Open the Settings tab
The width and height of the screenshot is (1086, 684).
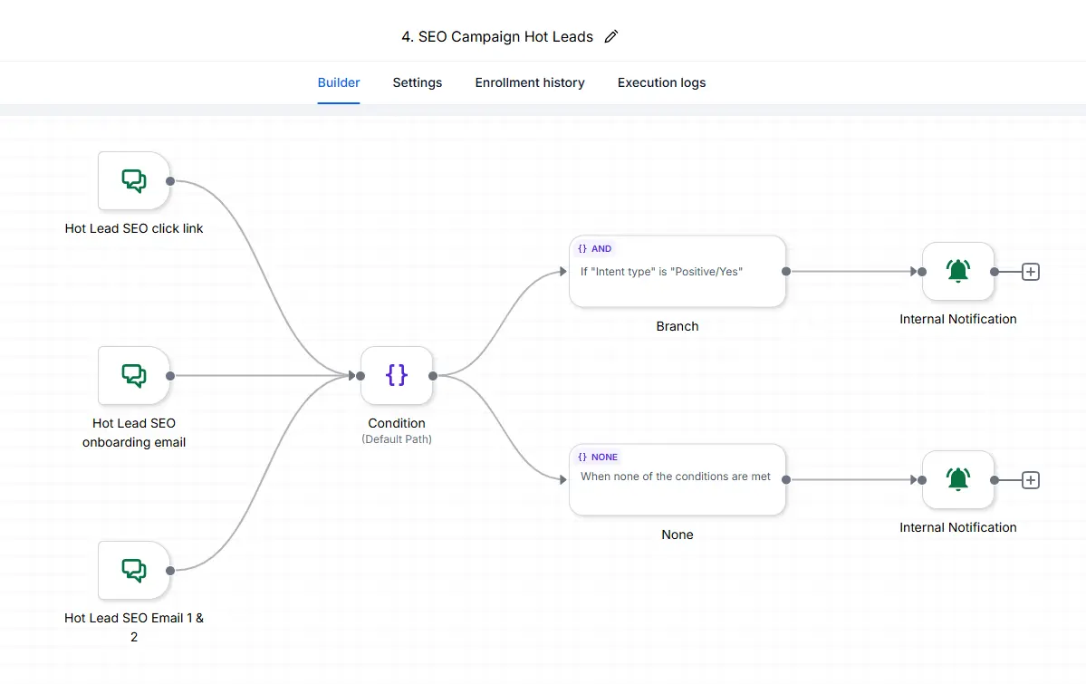tap(417, 82)
